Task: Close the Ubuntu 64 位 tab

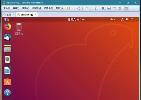Action: 36,15
